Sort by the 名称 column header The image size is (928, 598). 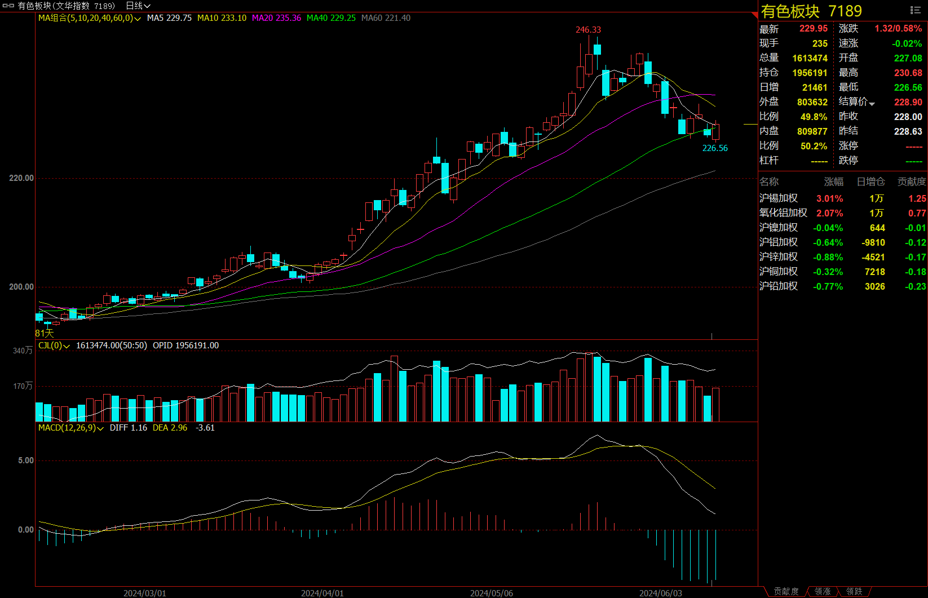pyautogui.click(x=769, y=181)
